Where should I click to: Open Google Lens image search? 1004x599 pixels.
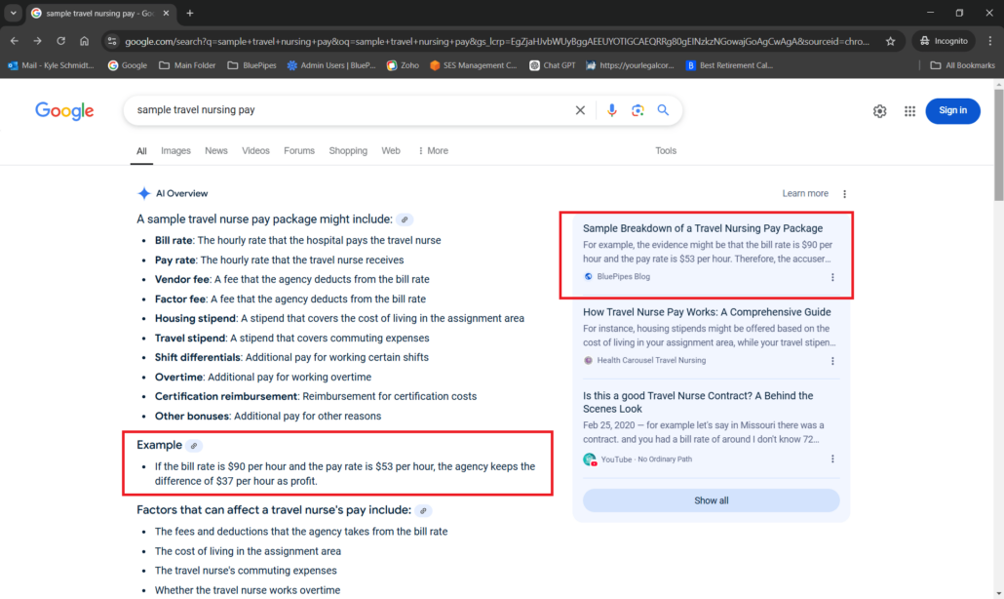pyautogui.click(x=637, y=110)
